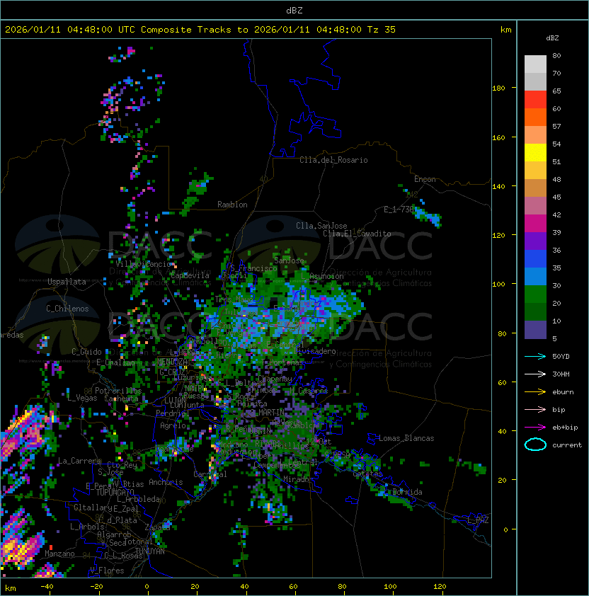Click the La_Carrera place label
Viewport: 589px width, 596px height.
(79, 461)
